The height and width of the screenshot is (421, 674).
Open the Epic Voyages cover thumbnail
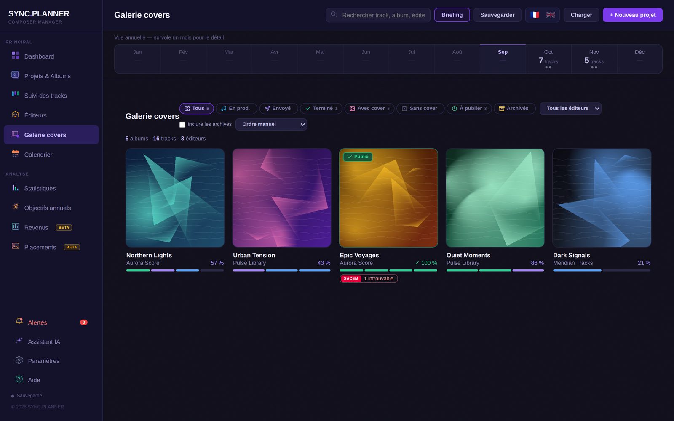tap(388, 198)
